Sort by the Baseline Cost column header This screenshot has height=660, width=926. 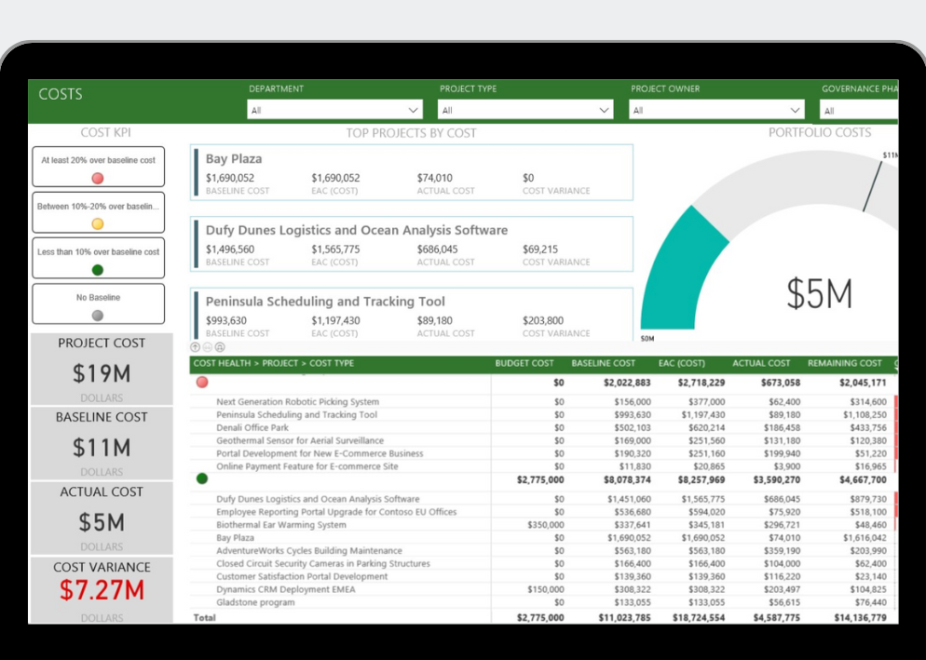(x=603, y=363)
